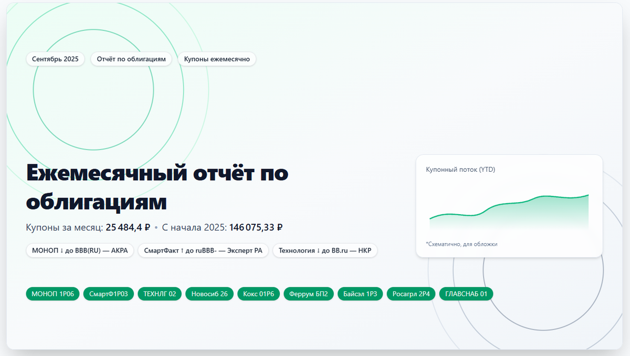Click the Купоны за месяц amount
630x356 pixels.
(128, 227)
